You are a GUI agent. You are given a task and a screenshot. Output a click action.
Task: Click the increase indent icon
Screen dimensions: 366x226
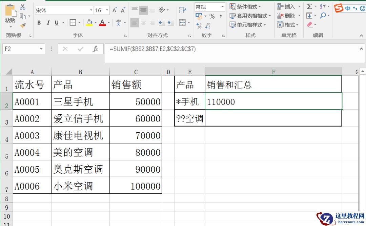(x=170, y=23)
